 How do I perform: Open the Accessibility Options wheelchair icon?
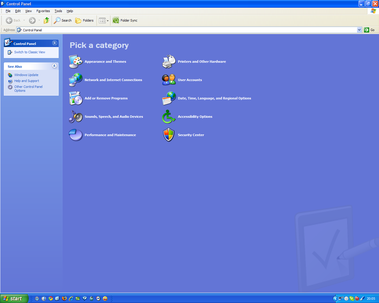[169, 117]
